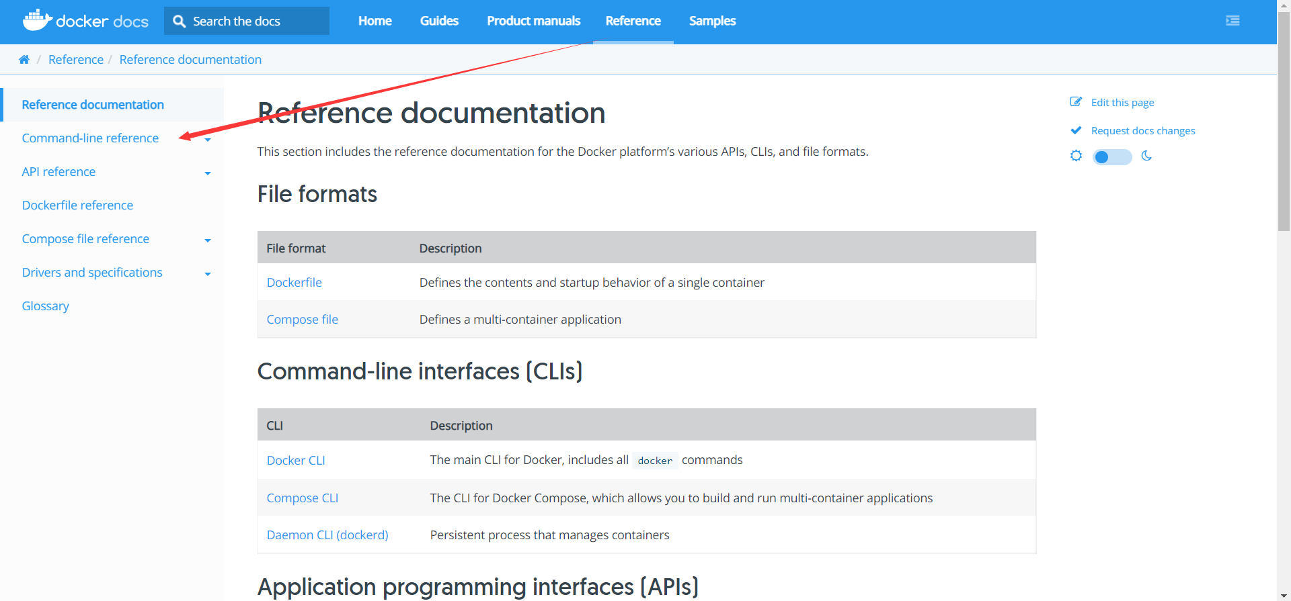Click the Request docs changes checkmark icon

[x=1076, y=130]
